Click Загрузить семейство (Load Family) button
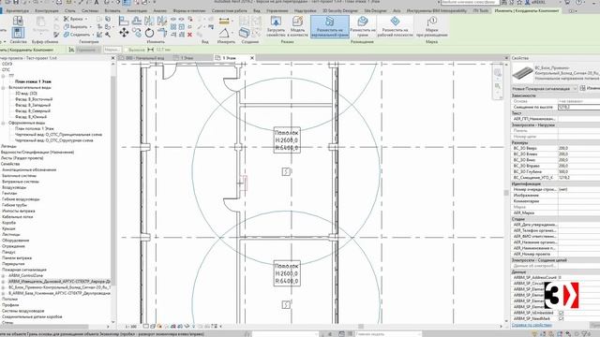 click(x=276, y=26)
